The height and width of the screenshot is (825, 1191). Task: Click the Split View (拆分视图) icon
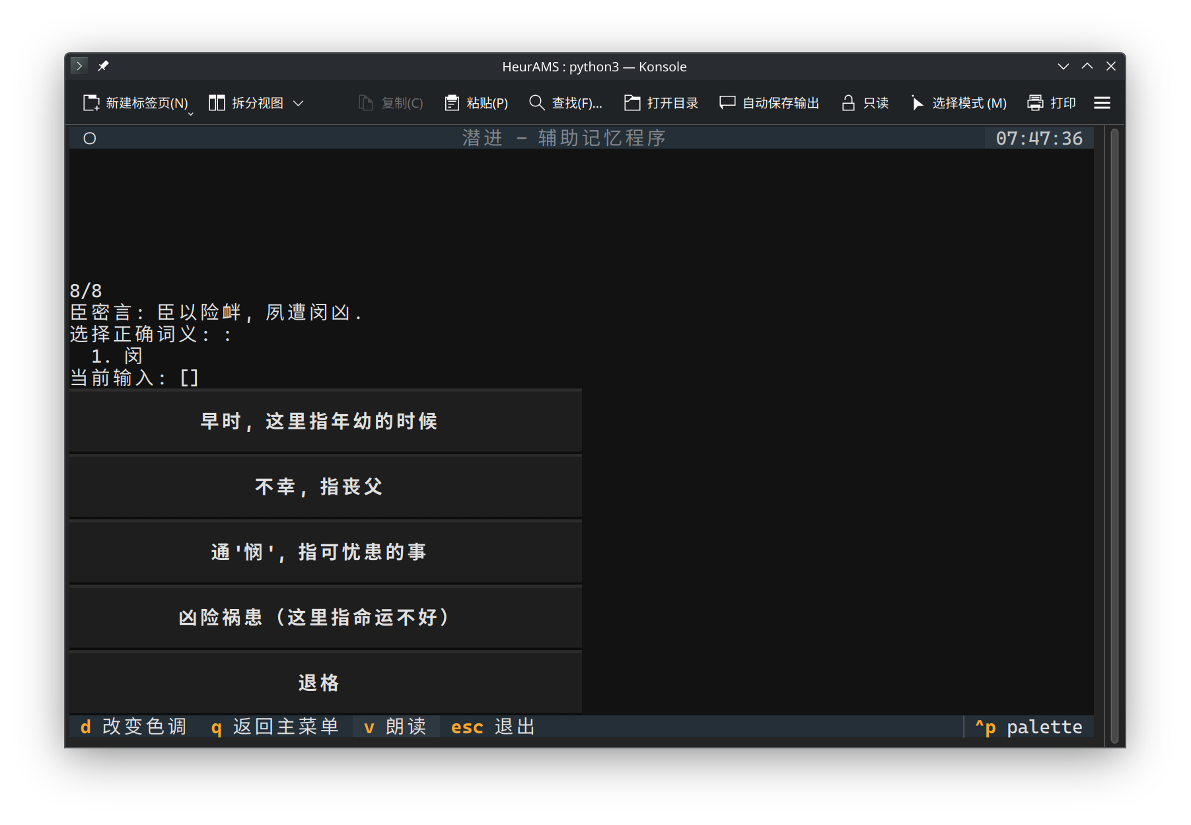(217, 103)
